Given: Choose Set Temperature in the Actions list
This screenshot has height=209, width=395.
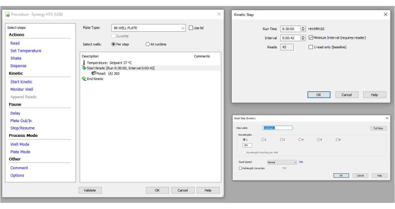Looking at the screenshot, I should [26, 51].
